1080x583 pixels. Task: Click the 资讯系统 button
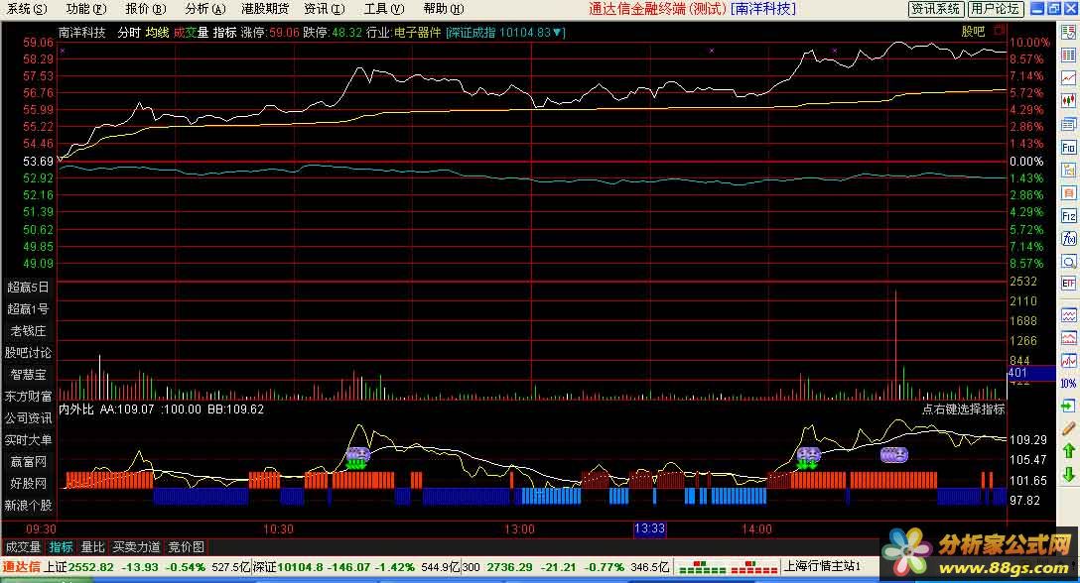935,9
